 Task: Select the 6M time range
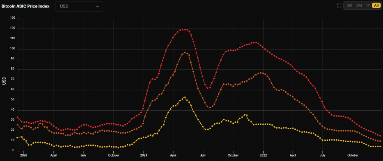359,5
